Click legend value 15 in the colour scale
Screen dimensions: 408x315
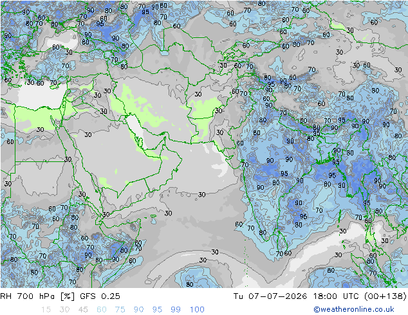46,310
